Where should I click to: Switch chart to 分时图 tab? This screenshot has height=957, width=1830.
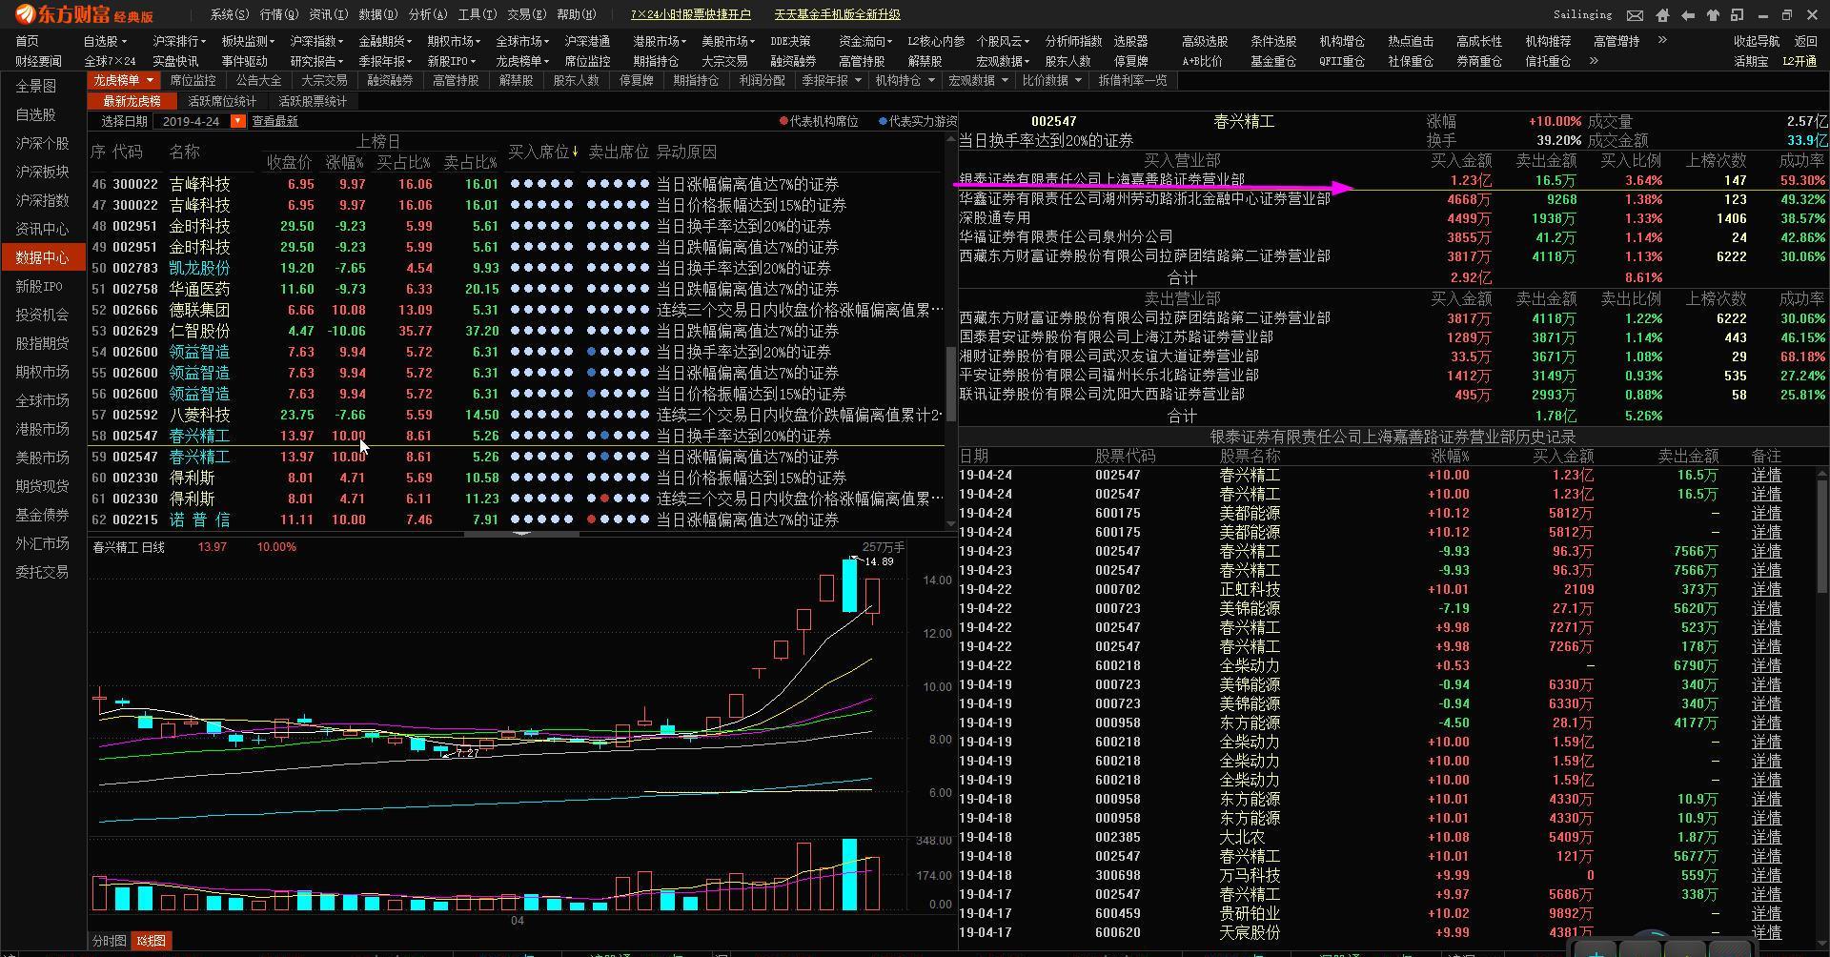pos(109,941)
